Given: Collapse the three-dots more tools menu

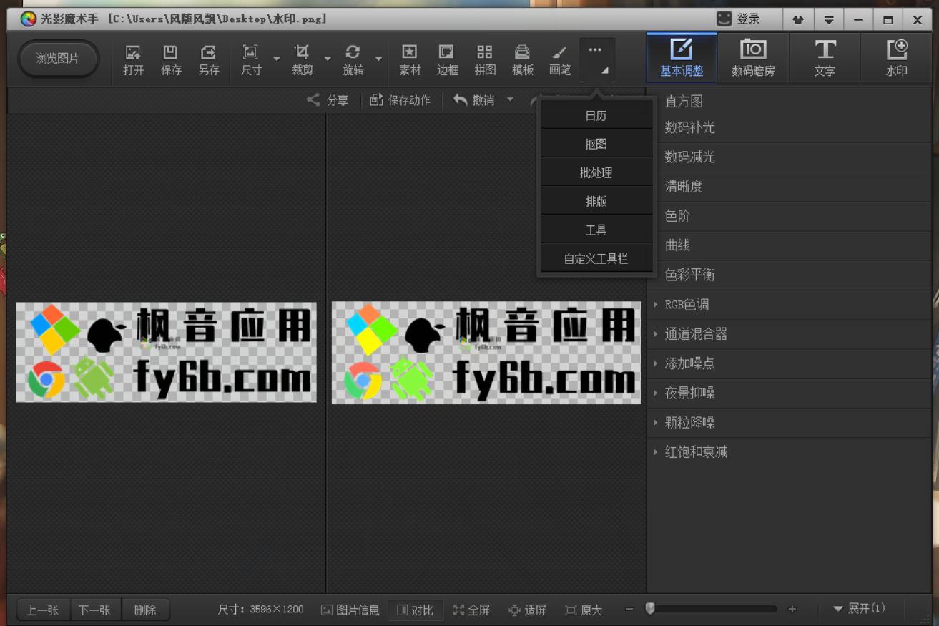Looking at the screenshot, I should coord(596,59).
